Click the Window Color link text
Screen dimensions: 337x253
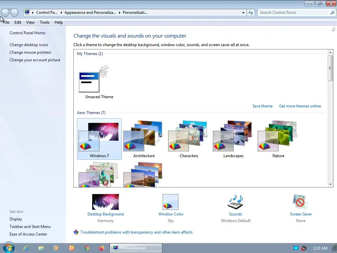[x=171, y=214]
